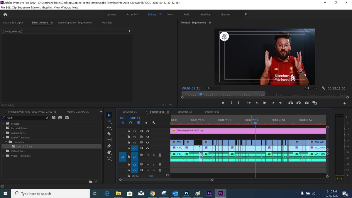Viewport: 352px width, 198px height.
Task: Toggle Comparison View in Program monitor
Action: click(314, 103)
